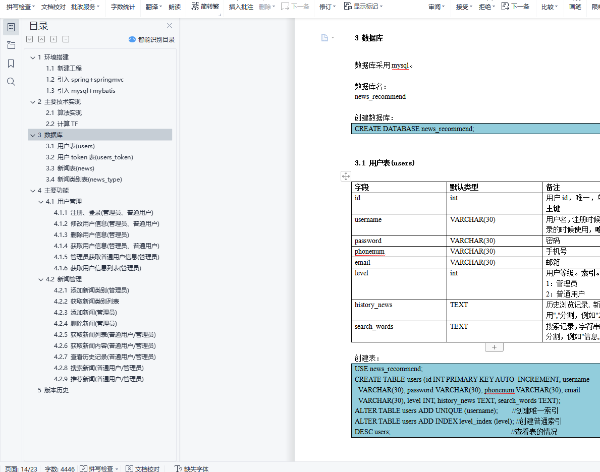Click the collapse-all outline levels icon
600x472 pixels.
click(x=42, y=39)
